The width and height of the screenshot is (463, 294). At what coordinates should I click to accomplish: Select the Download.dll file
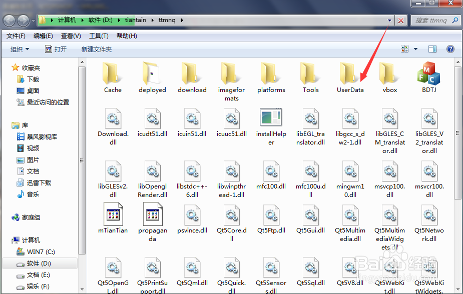(x=113, y=127)
